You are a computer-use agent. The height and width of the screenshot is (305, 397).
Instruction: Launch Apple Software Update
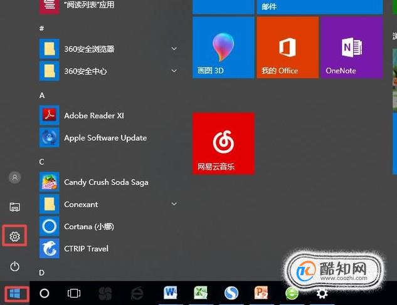point(109,138)
